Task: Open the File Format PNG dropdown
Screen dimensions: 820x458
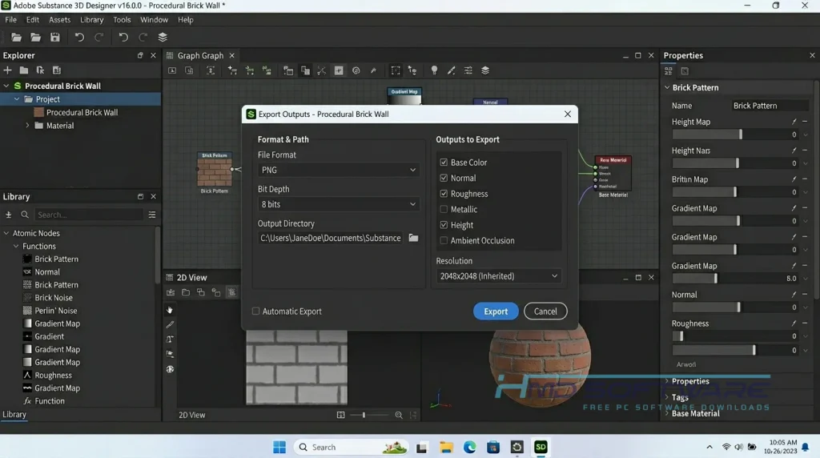Action: tap(339, 170)
